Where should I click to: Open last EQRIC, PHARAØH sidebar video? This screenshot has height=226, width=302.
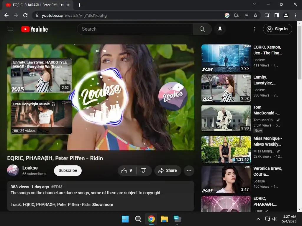point(226,204)
